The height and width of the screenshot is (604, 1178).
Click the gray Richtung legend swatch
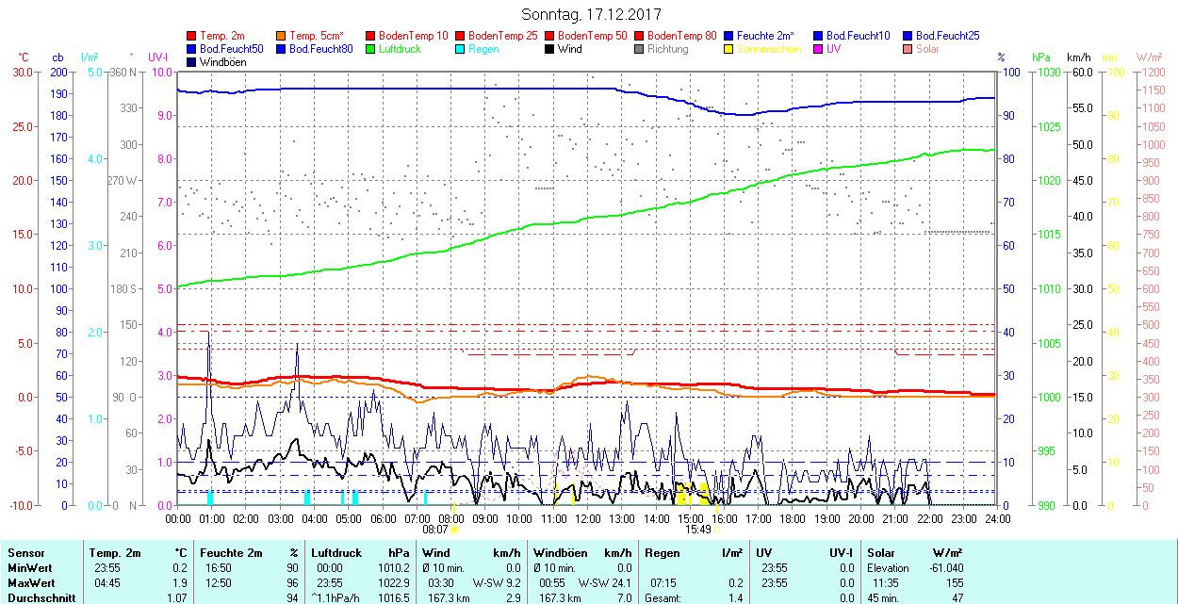pyautogui.click(x=639, y=49)
